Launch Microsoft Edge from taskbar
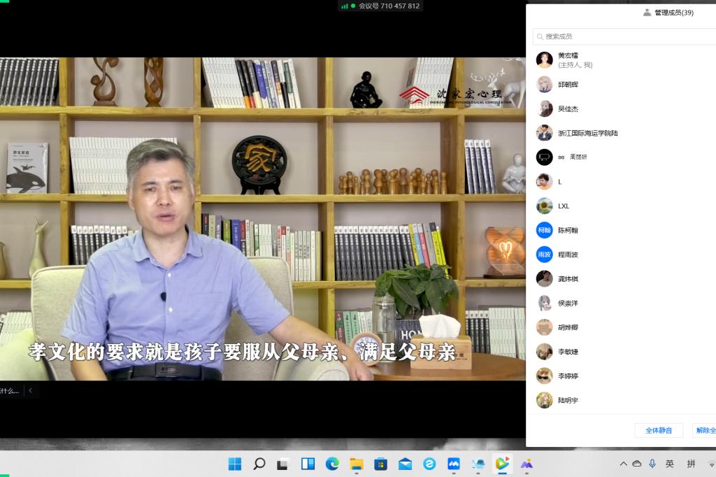The height and width of the screenshot is (477, 716). [332, 464]
